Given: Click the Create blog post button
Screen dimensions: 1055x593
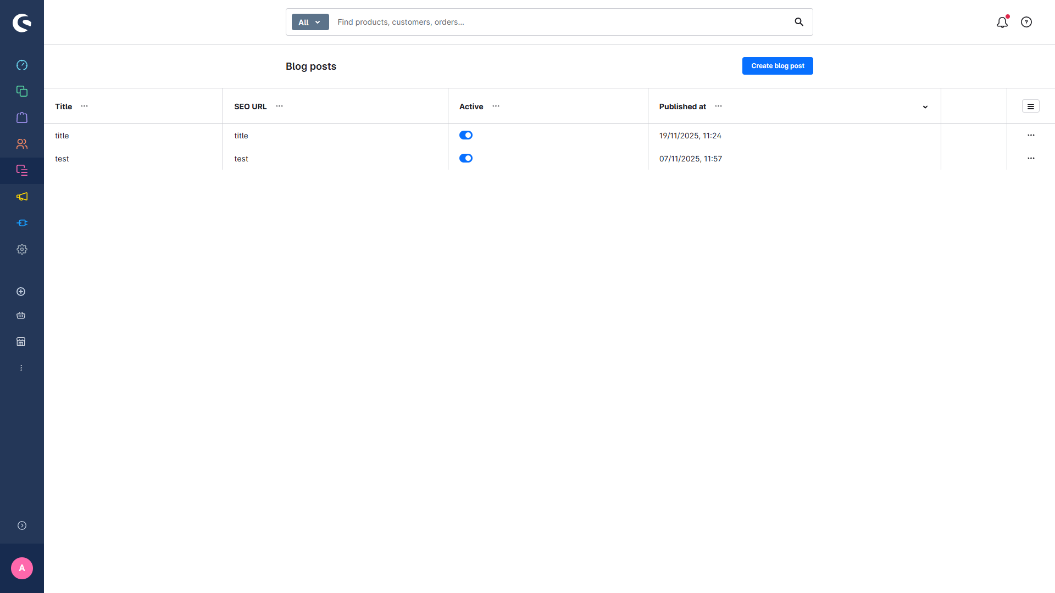Looking at the screenshot, I should tap(777, 66).
